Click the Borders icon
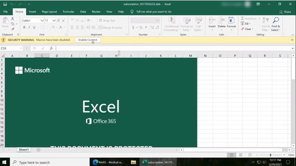Image resolution: width=296 pixels, height=166 pixels. pos(43,28)
